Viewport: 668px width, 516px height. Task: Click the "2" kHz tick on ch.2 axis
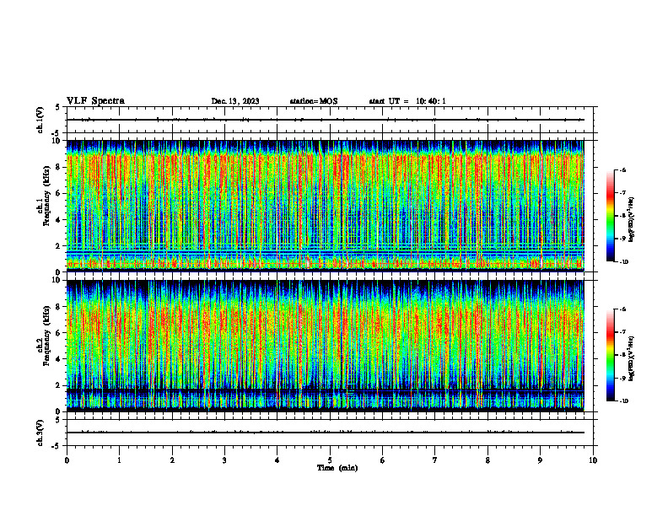tap(59, 385)
